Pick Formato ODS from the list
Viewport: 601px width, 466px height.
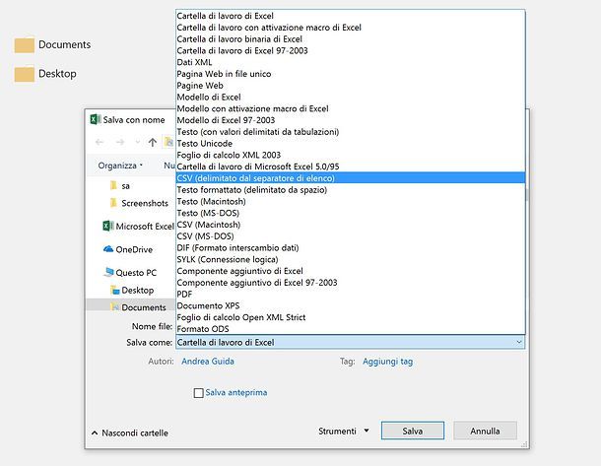point(205,328)
